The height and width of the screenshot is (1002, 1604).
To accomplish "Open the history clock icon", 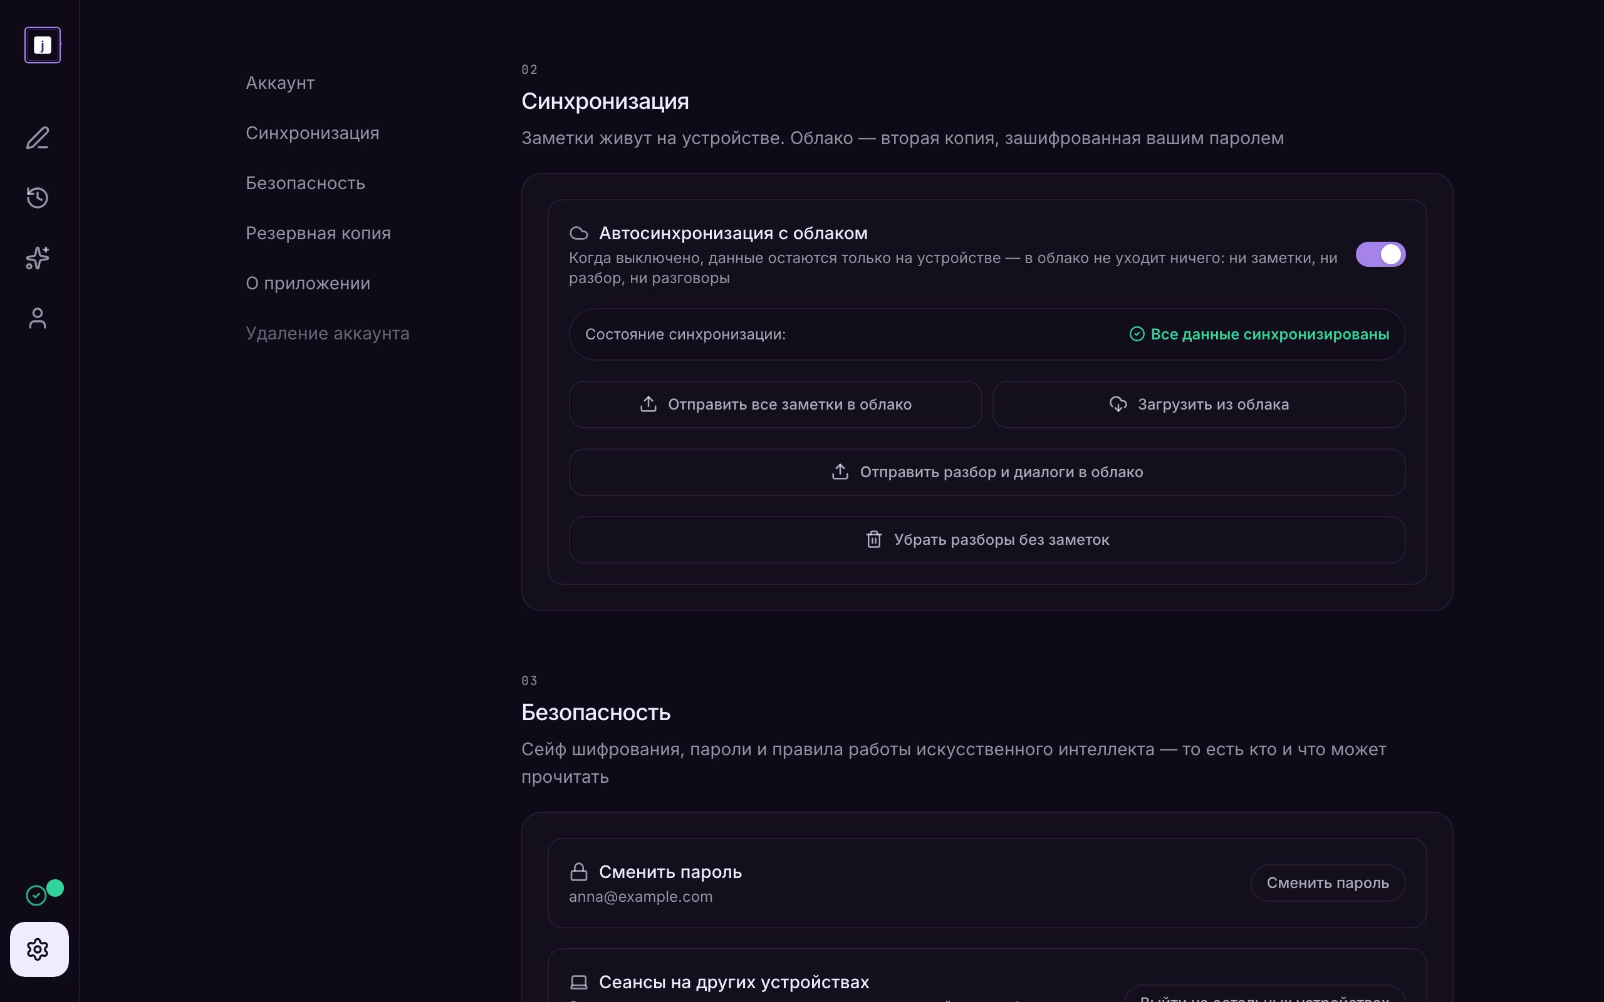I will pos(38,197).
